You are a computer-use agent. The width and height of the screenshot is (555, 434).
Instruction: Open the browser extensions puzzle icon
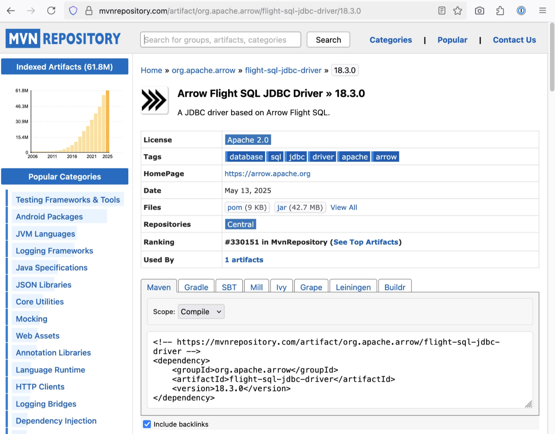click(500, 11)
